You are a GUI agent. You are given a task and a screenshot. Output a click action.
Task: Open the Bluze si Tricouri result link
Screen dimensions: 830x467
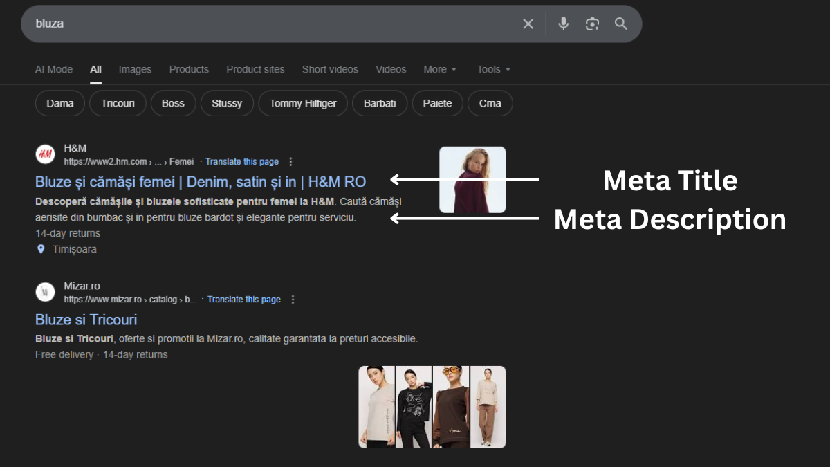click(x=86, y=320)
